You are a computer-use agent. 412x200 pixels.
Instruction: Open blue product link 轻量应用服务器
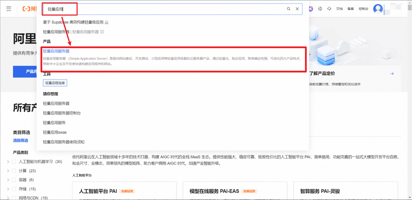tap(56, 51)
